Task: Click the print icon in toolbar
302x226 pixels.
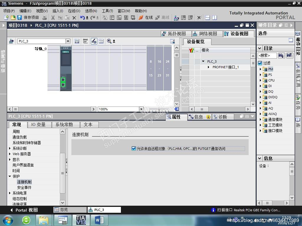Action: tap(44, 18)
